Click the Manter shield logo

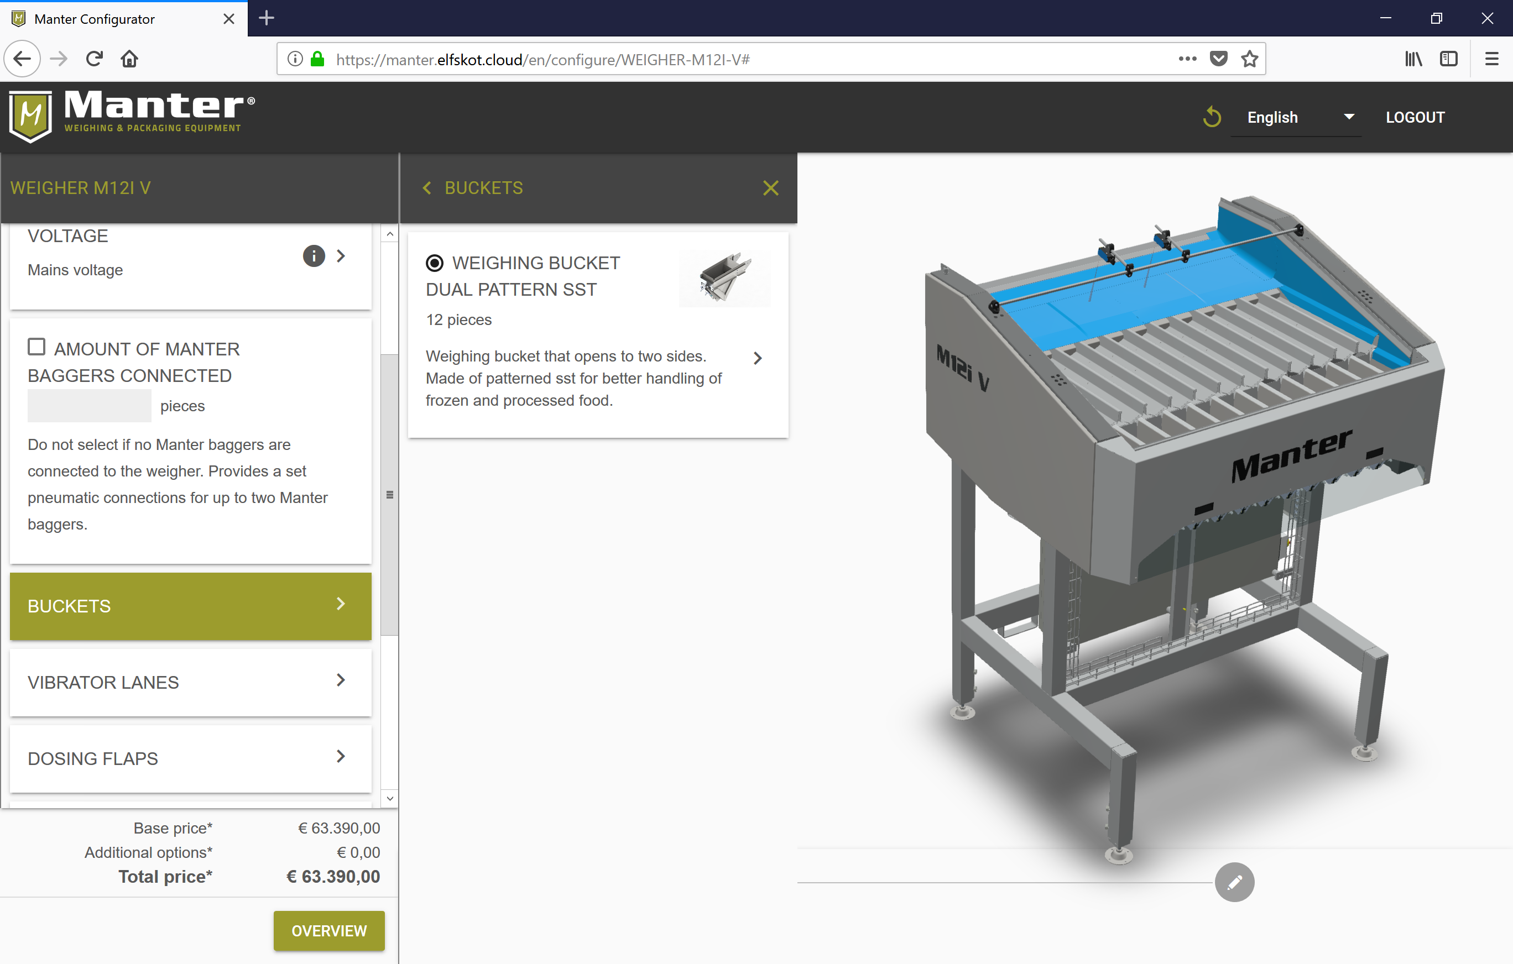tap(30, 117)
